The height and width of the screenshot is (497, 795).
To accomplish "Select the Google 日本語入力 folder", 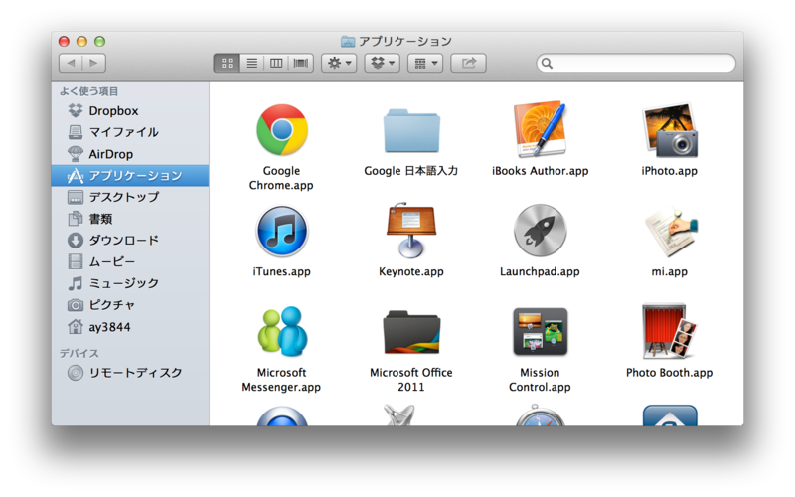I will pos(411,130).
